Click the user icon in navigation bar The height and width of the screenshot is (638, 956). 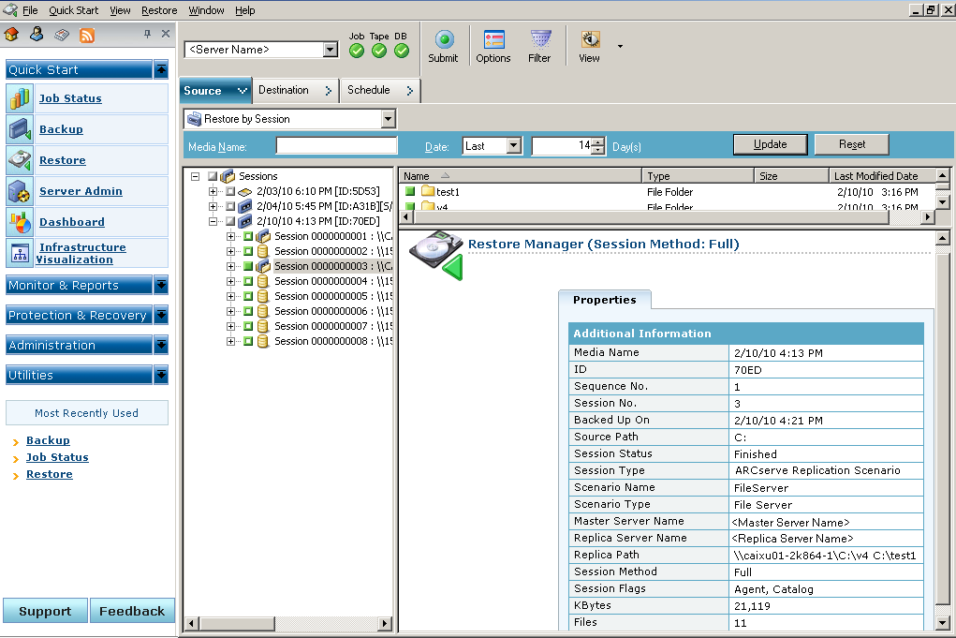(37, 34)
